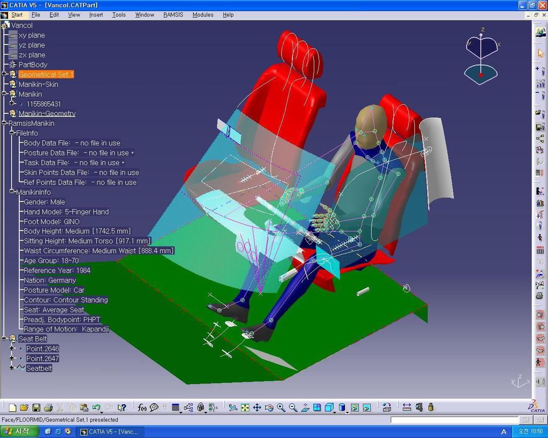Open the File menu

point(36,14)
